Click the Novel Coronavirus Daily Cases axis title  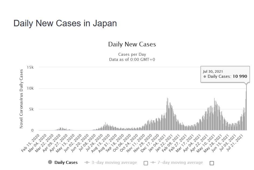[21, 99]
